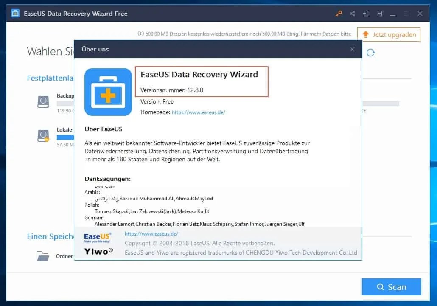Open the footer link https://www.easeus.de/

151,233
